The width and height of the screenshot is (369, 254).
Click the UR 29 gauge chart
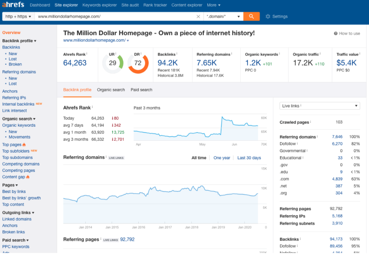click(113, 63)
